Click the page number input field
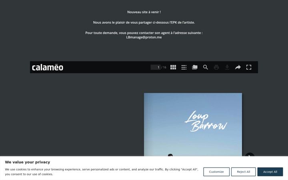 (x=155, y=67)
